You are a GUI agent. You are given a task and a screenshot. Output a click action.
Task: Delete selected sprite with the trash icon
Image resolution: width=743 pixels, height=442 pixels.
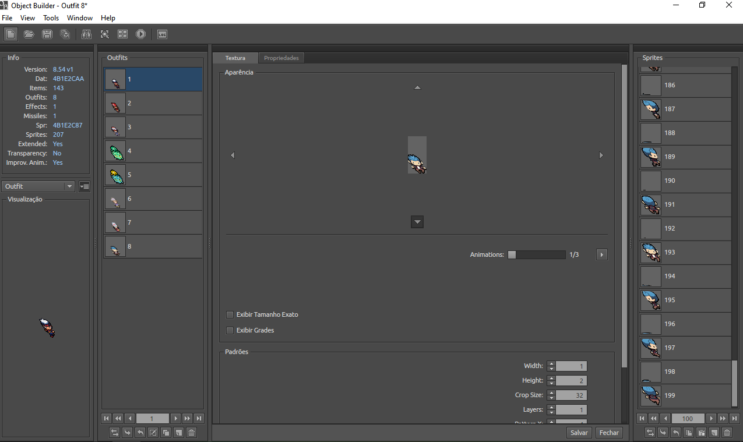pos(727,432)
